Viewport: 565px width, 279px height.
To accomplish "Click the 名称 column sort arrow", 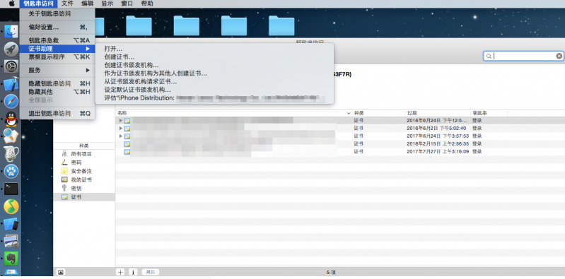I will point(349,113).
